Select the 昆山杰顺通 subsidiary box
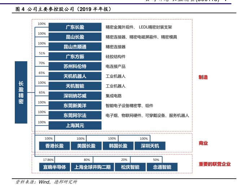 coord(75,47)
